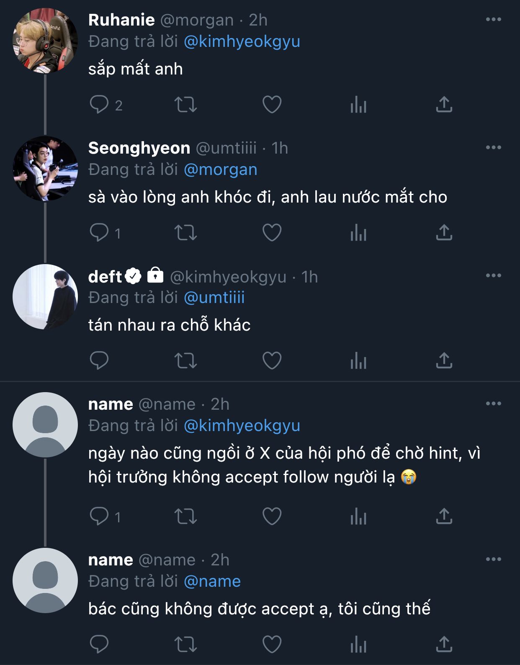
Task: Open Seonghyeon's profile name
Action: 139,148
